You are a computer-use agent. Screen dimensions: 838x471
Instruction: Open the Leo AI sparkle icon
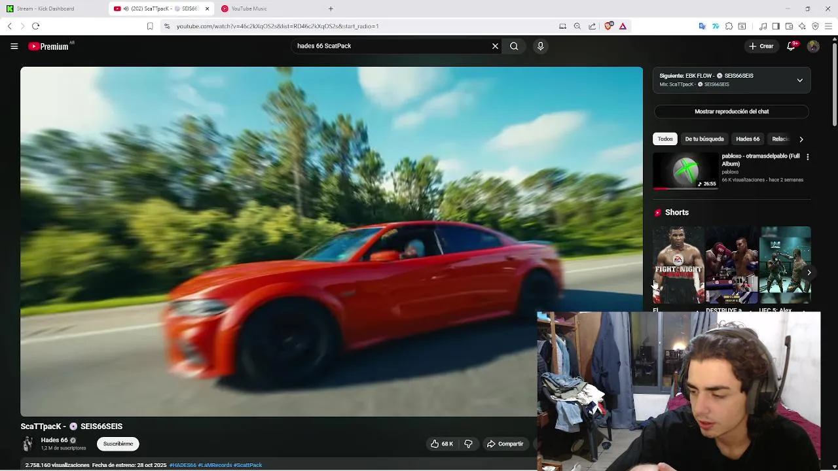click(x=802, y=26)
